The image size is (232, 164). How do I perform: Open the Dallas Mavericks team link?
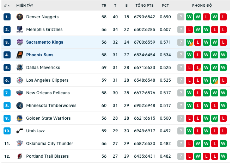(x=43, y=68)
